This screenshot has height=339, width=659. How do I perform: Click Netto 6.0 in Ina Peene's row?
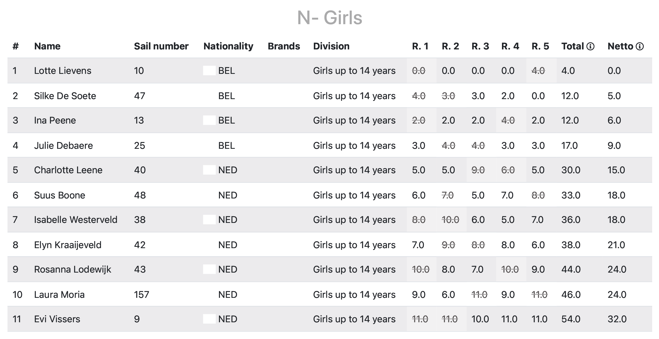(614, 120)
